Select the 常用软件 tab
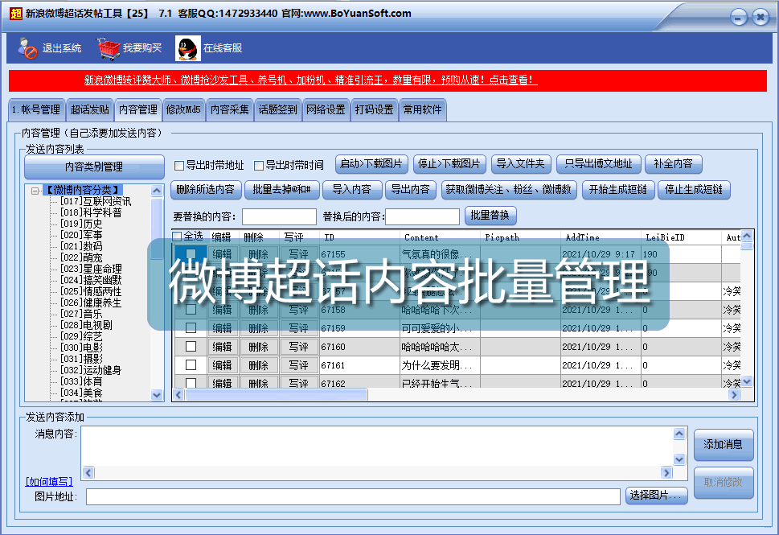Image resolution: width=779 pixels, height=535 pixels. coord(422,110)
